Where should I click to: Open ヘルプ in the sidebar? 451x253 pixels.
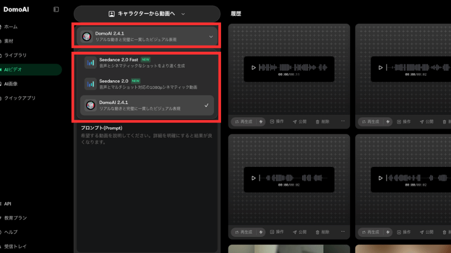[x=11, y=232]
